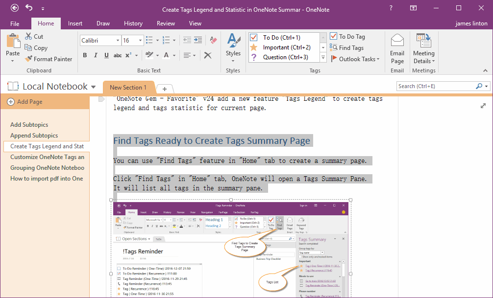This screenshot has height=298, width=493.
Task: Increase the paragraph indent
Action: (198, 40)
